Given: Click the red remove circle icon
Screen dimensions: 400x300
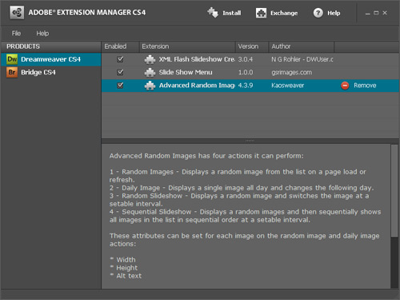Looking at the screenshot, I should [345, 86].
